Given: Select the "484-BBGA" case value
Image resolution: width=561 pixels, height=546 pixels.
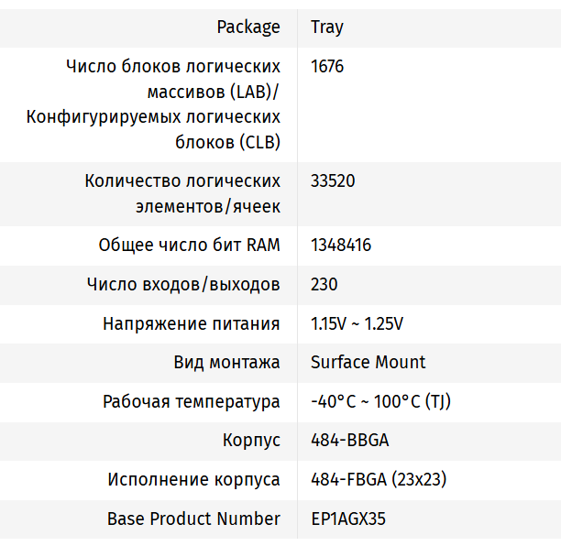Looking at the screenshot, I should point(350,440).
